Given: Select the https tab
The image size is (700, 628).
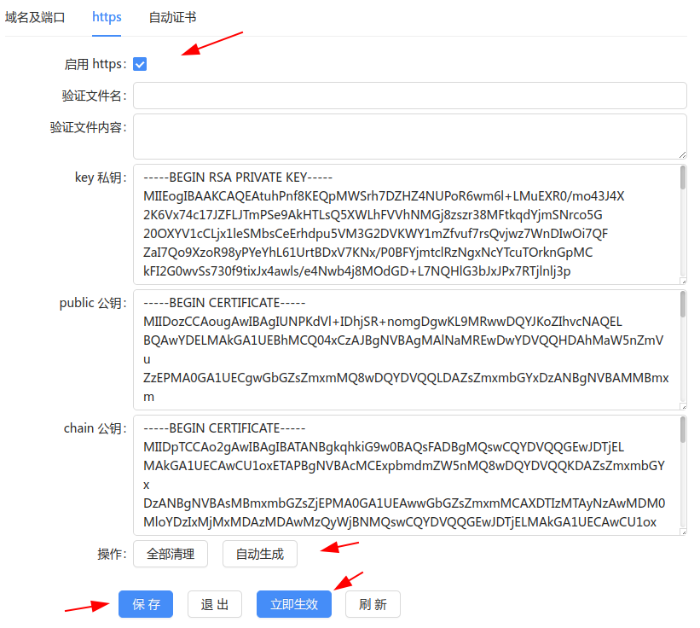Looking at the screenshot, I should coord(107,17).
